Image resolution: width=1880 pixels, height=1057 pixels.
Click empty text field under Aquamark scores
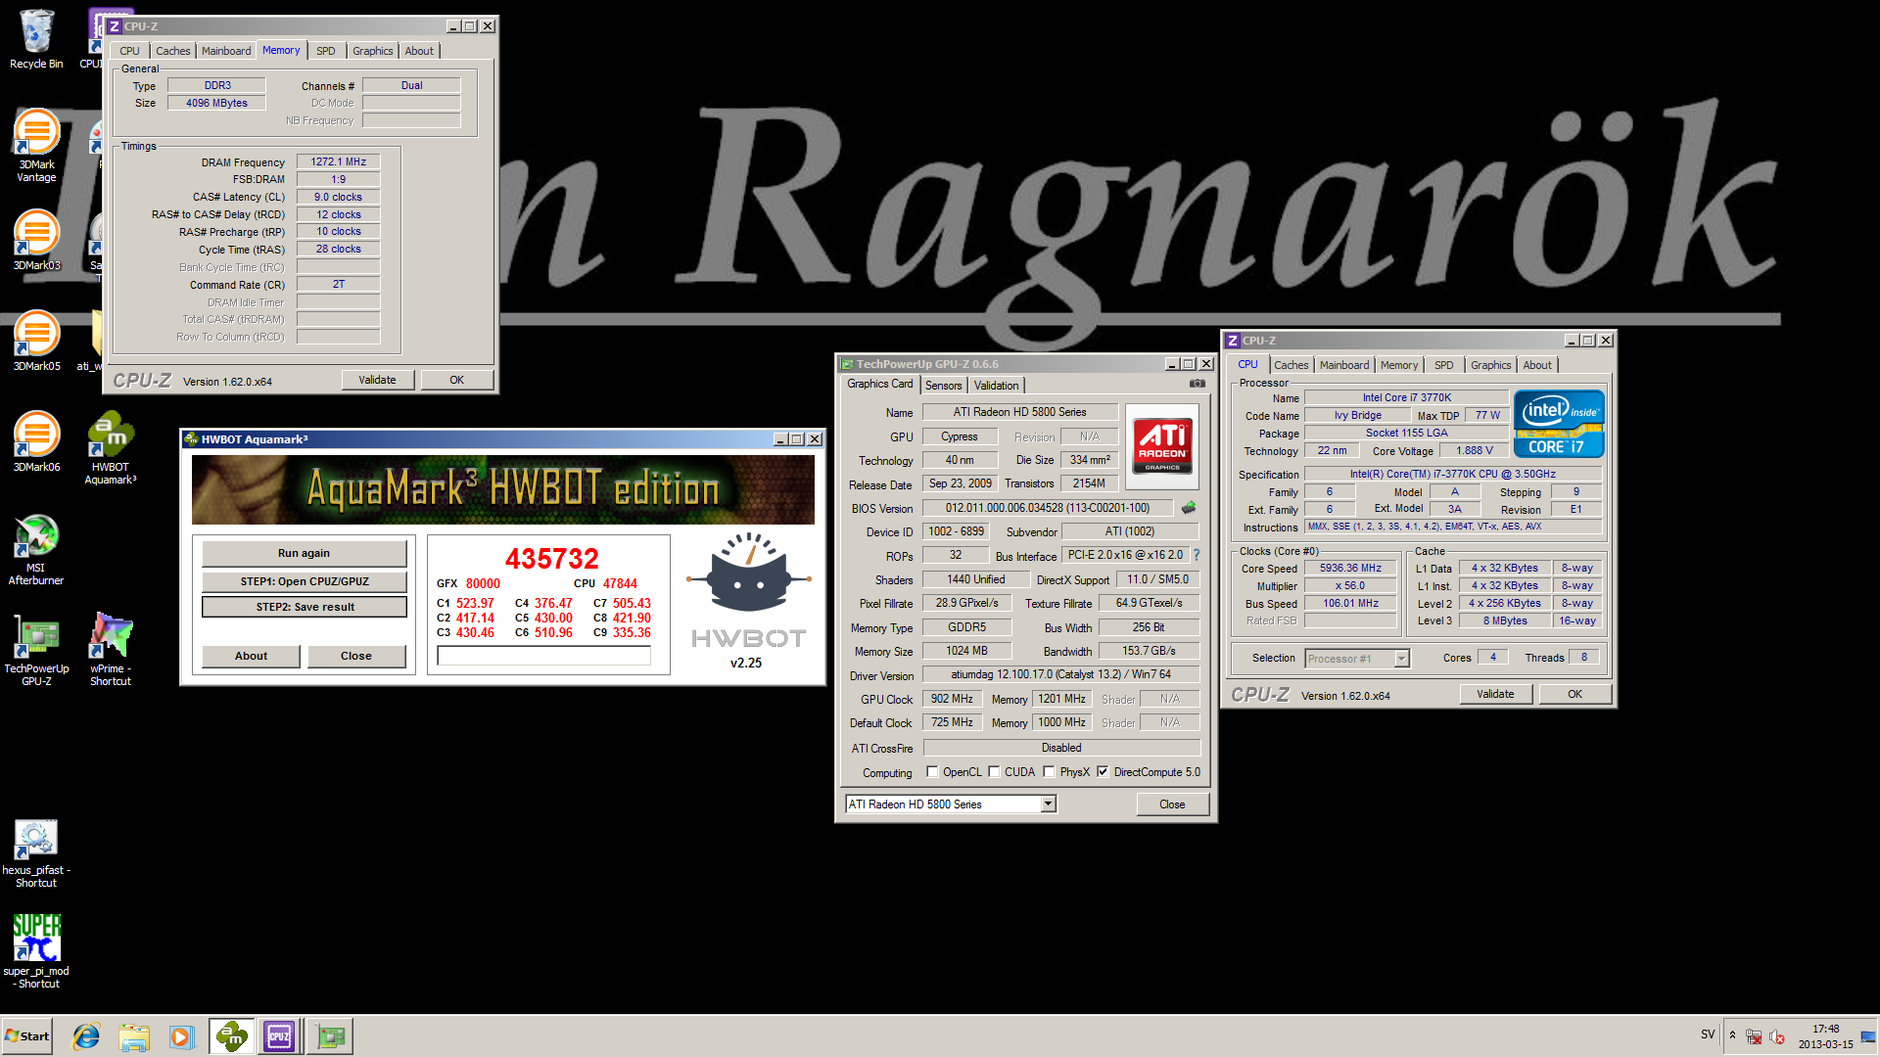543,657
